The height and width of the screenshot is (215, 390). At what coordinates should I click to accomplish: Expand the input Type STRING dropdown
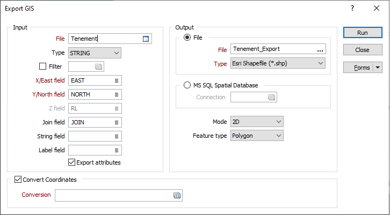click(x=95, y=53)
